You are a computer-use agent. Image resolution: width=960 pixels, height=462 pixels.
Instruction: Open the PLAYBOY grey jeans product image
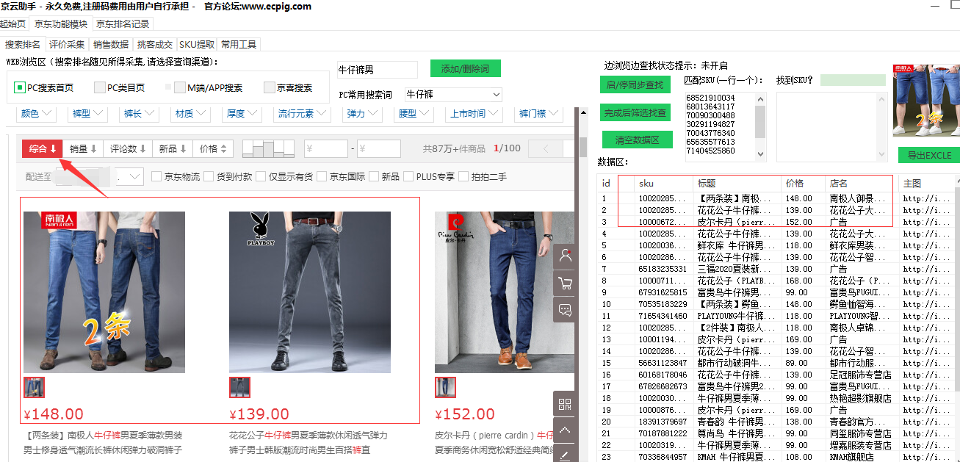point(310,292)
